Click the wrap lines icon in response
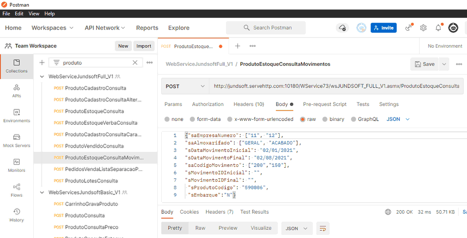This screenshot has width=467, height=238. coord(323,228)
